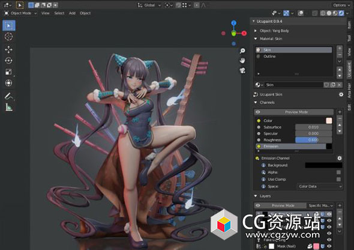
Task: Toggle X-ray display in header
Action: tap(315, 13)
